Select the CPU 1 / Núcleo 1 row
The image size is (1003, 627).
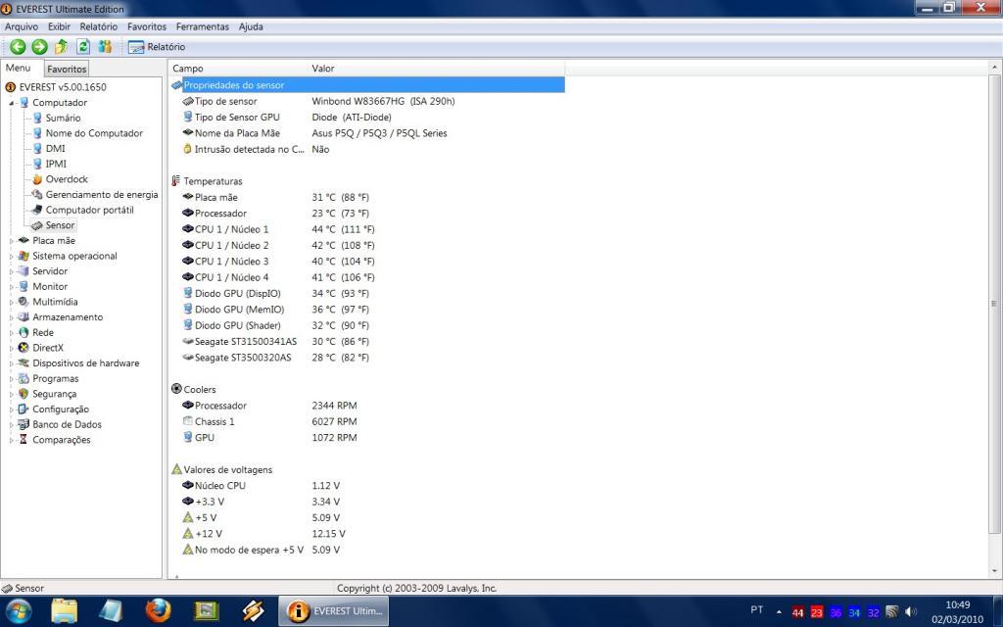[367, 229]
